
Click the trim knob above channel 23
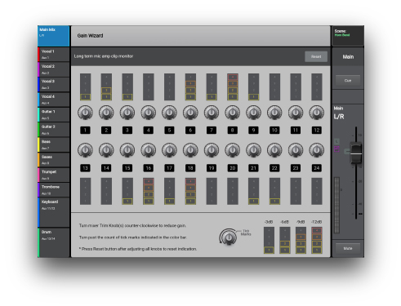coord(296,150)
